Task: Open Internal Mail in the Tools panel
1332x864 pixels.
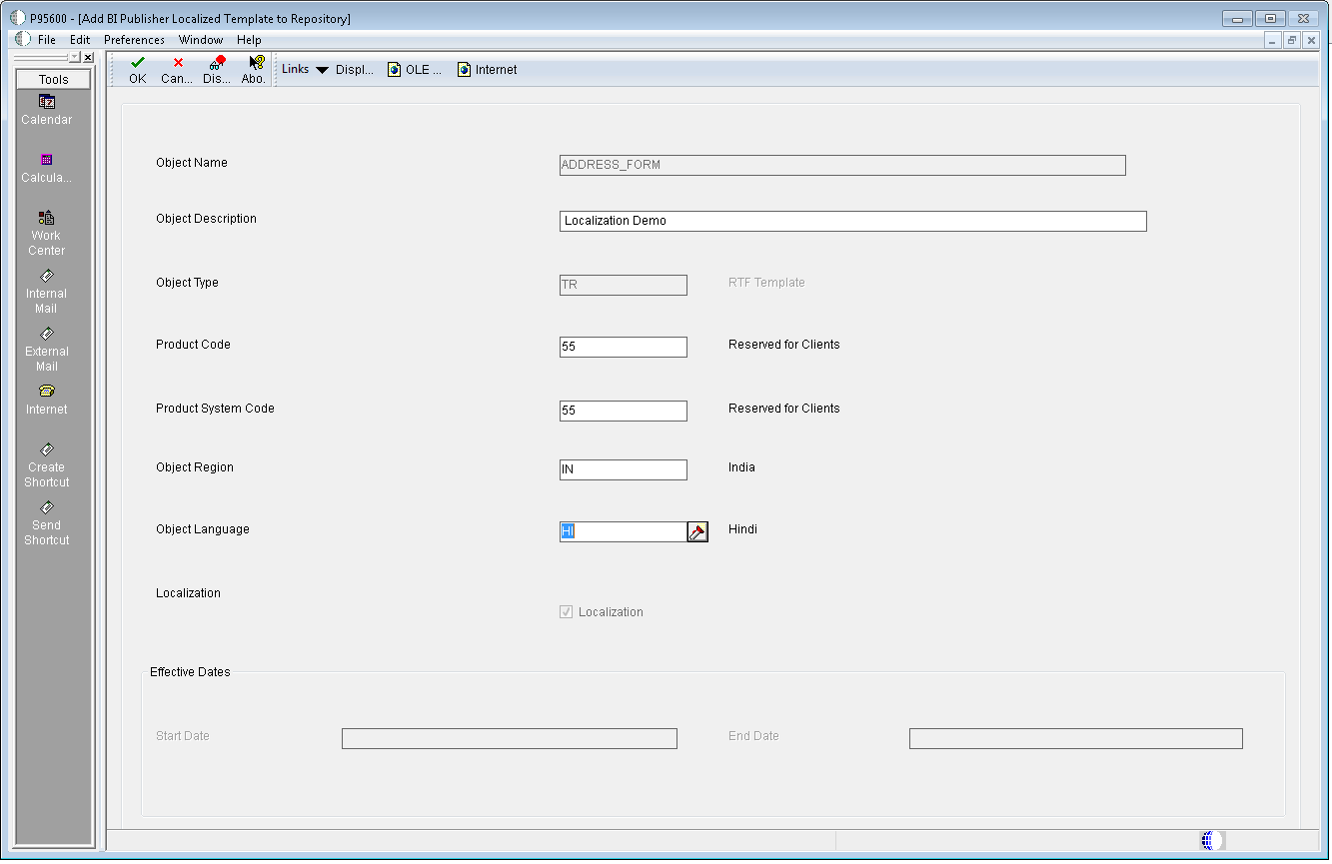Action: point(47,291)
